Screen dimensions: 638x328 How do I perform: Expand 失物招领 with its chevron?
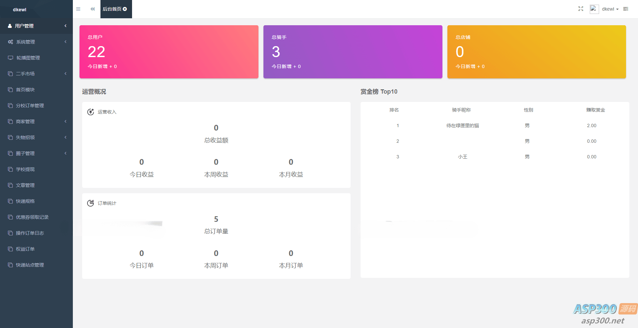[x=66, y=137]
